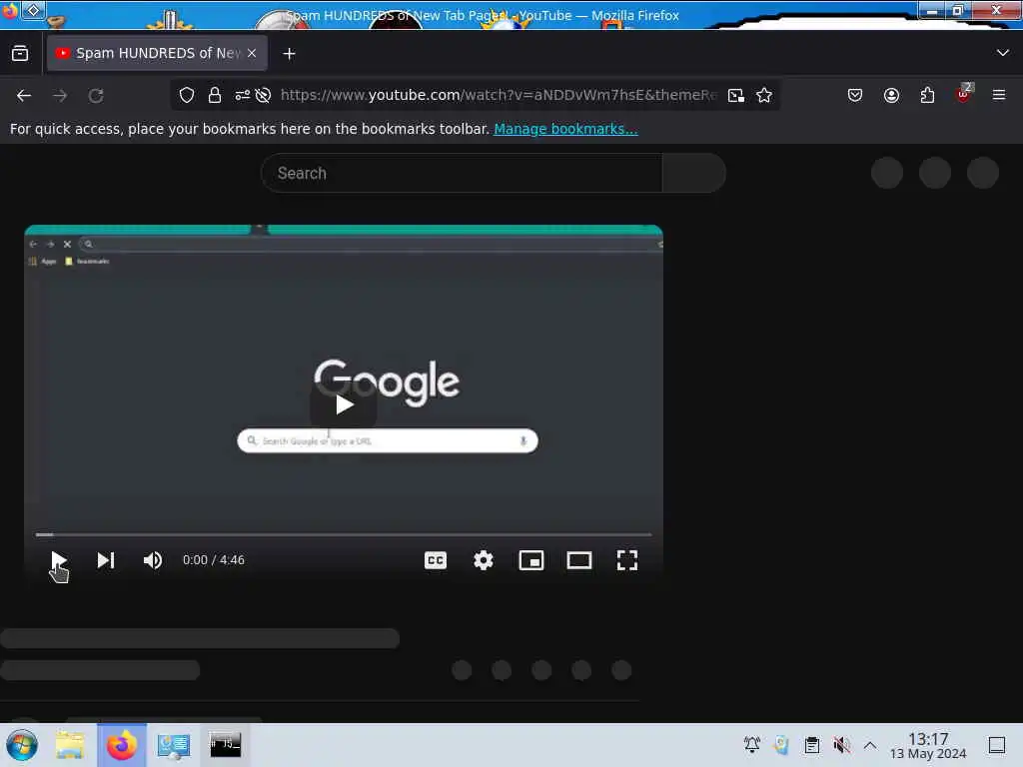
Task: Reload the current YouTube page
Action: pyautogui.click(x=96, y=96)
